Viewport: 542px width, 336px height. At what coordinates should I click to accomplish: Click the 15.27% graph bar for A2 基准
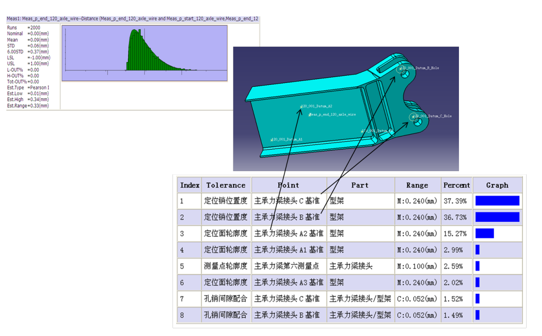click(485, 233)
